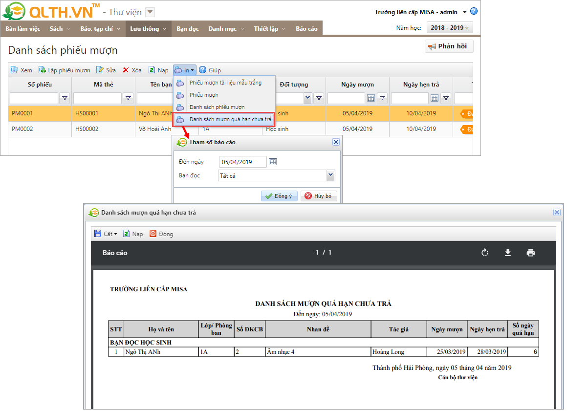
Task: Click Số phiếu column header
Action: (x=40, y=85)
